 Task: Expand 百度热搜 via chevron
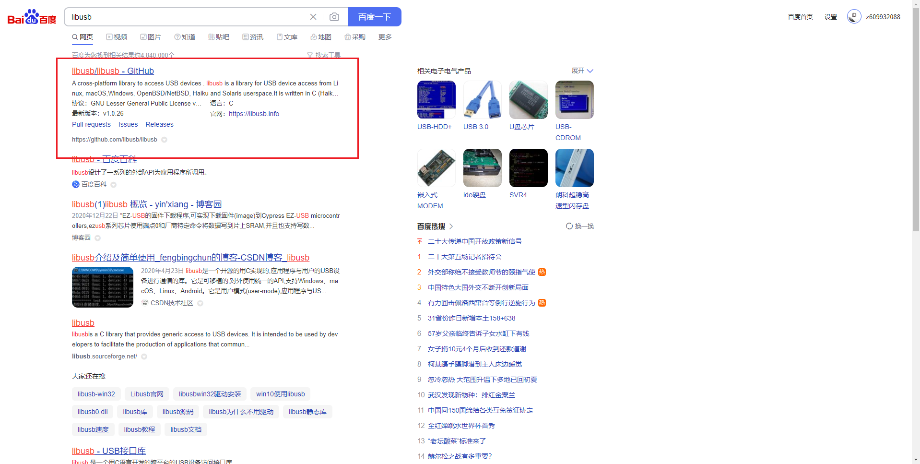click(451, 226)
